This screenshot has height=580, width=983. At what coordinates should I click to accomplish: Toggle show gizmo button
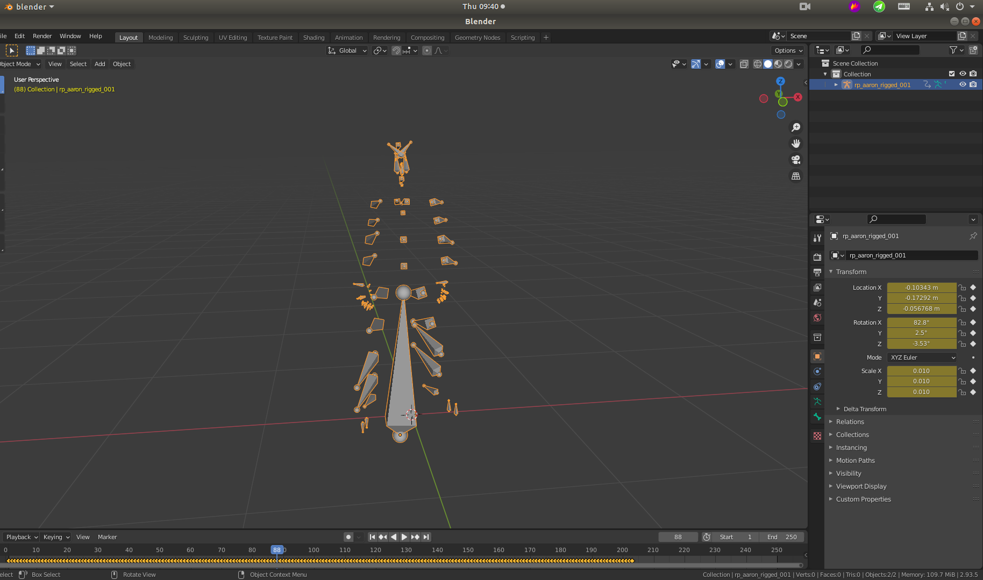(696, 64)
